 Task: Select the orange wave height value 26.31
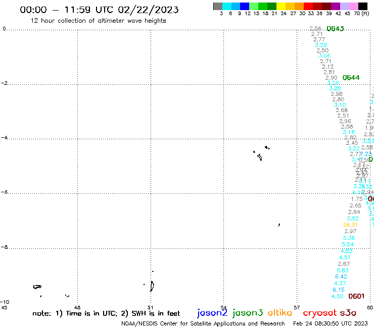[x=350, y=225]
